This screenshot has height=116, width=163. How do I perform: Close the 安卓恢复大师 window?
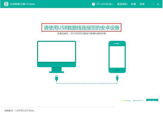[x=158, y=4]
